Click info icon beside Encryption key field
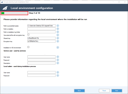128x94 pixels. point(58,41)
